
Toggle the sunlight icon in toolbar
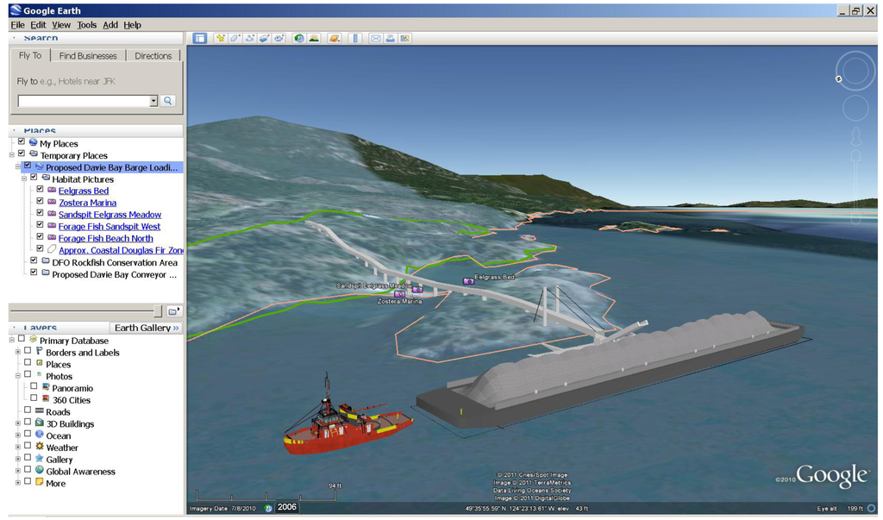pyautogui.click(x=314, y=38)
